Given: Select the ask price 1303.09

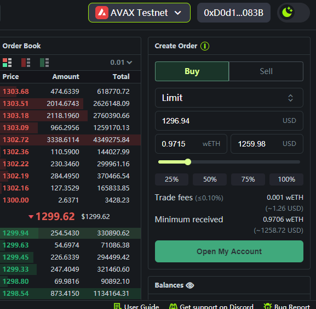Looking at the screenshot, I should [16, 128].
